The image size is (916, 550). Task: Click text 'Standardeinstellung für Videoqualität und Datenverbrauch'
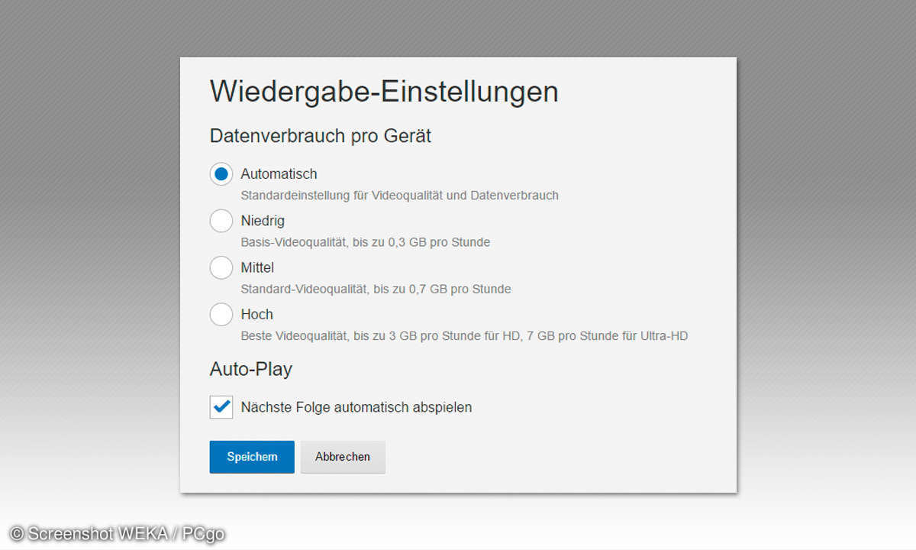pos(400,196)
